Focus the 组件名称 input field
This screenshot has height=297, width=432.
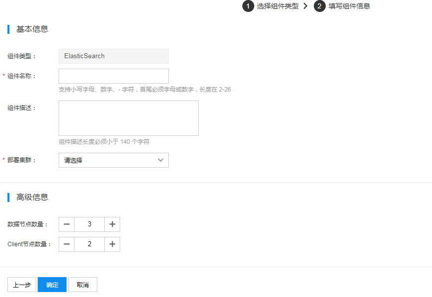pyautogui.click(x=114, y=76)
